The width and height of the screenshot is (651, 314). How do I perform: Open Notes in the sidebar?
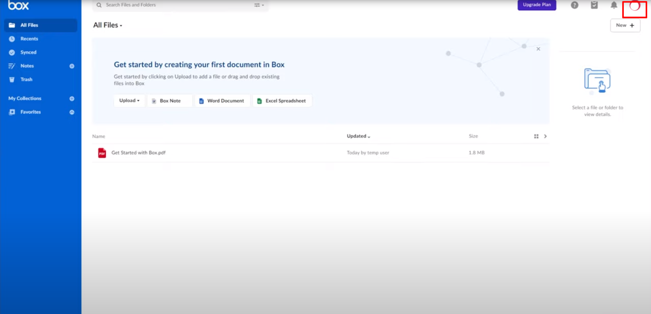tap(27, 66)
